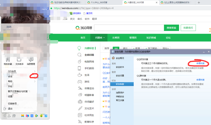The width and height of the screenshot is (211, 125).
Task: Switch to the first 马云 browser tab
Action: [x=67, y=2]
